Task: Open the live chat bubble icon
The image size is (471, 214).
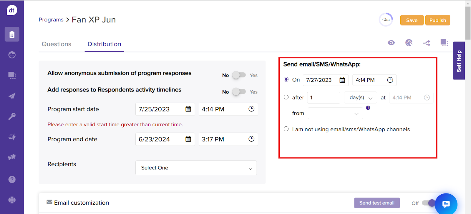Action: pyautogui.click(x=446, y=204)
